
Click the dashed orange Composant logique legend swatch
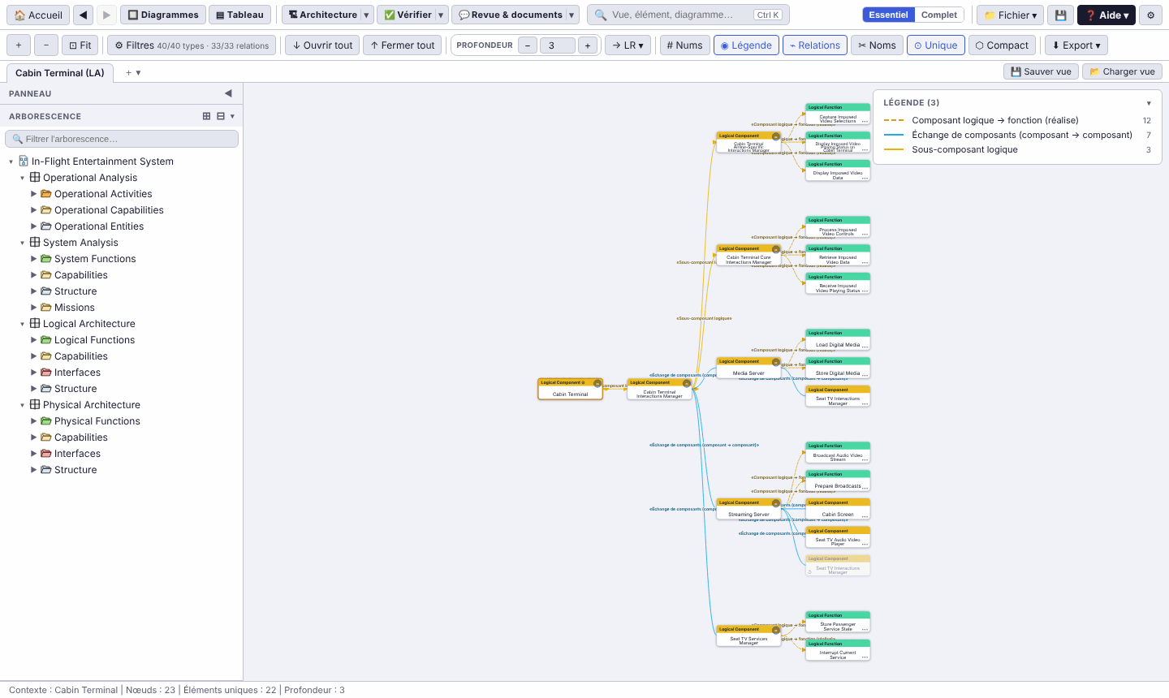pos(894,120)
